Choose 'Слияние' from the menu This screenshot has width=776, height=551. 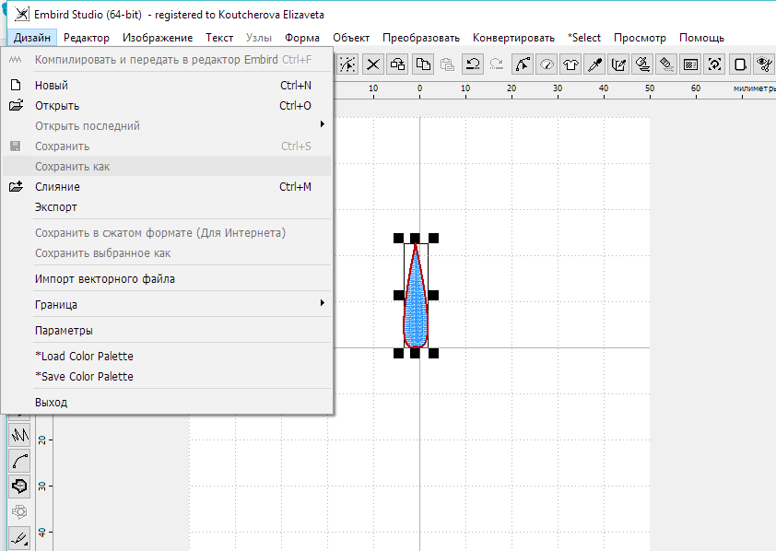point(167,186)
